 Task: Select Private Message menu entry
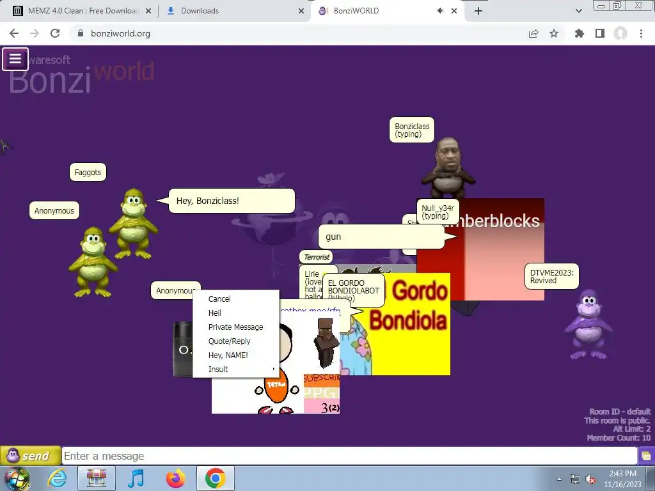(236, 327)
